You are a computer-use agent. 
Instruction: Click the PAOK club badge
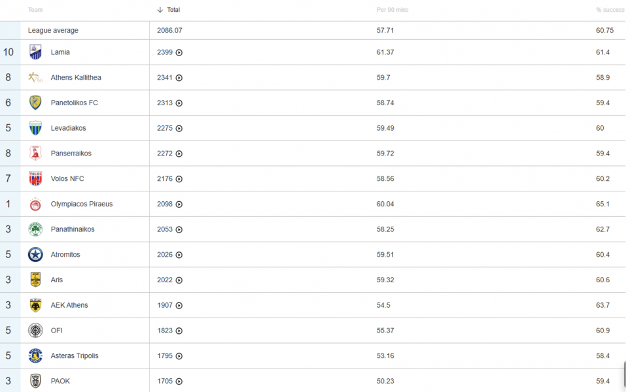pyautogui.click(x=35, y=381)
